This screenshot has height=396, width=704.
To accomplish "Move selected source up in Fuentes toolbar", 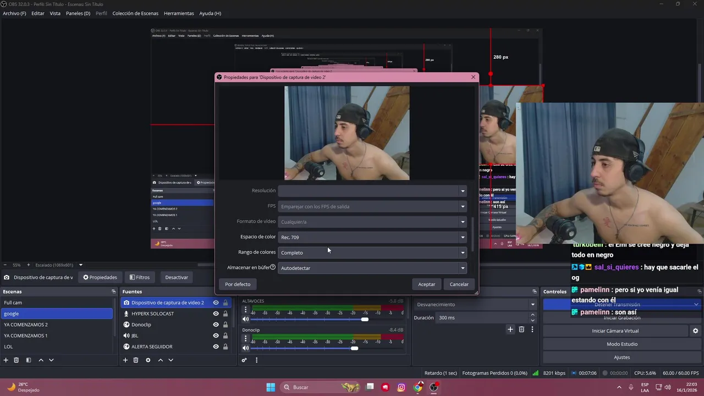I will pyautogui.click(x=160, y=360).
